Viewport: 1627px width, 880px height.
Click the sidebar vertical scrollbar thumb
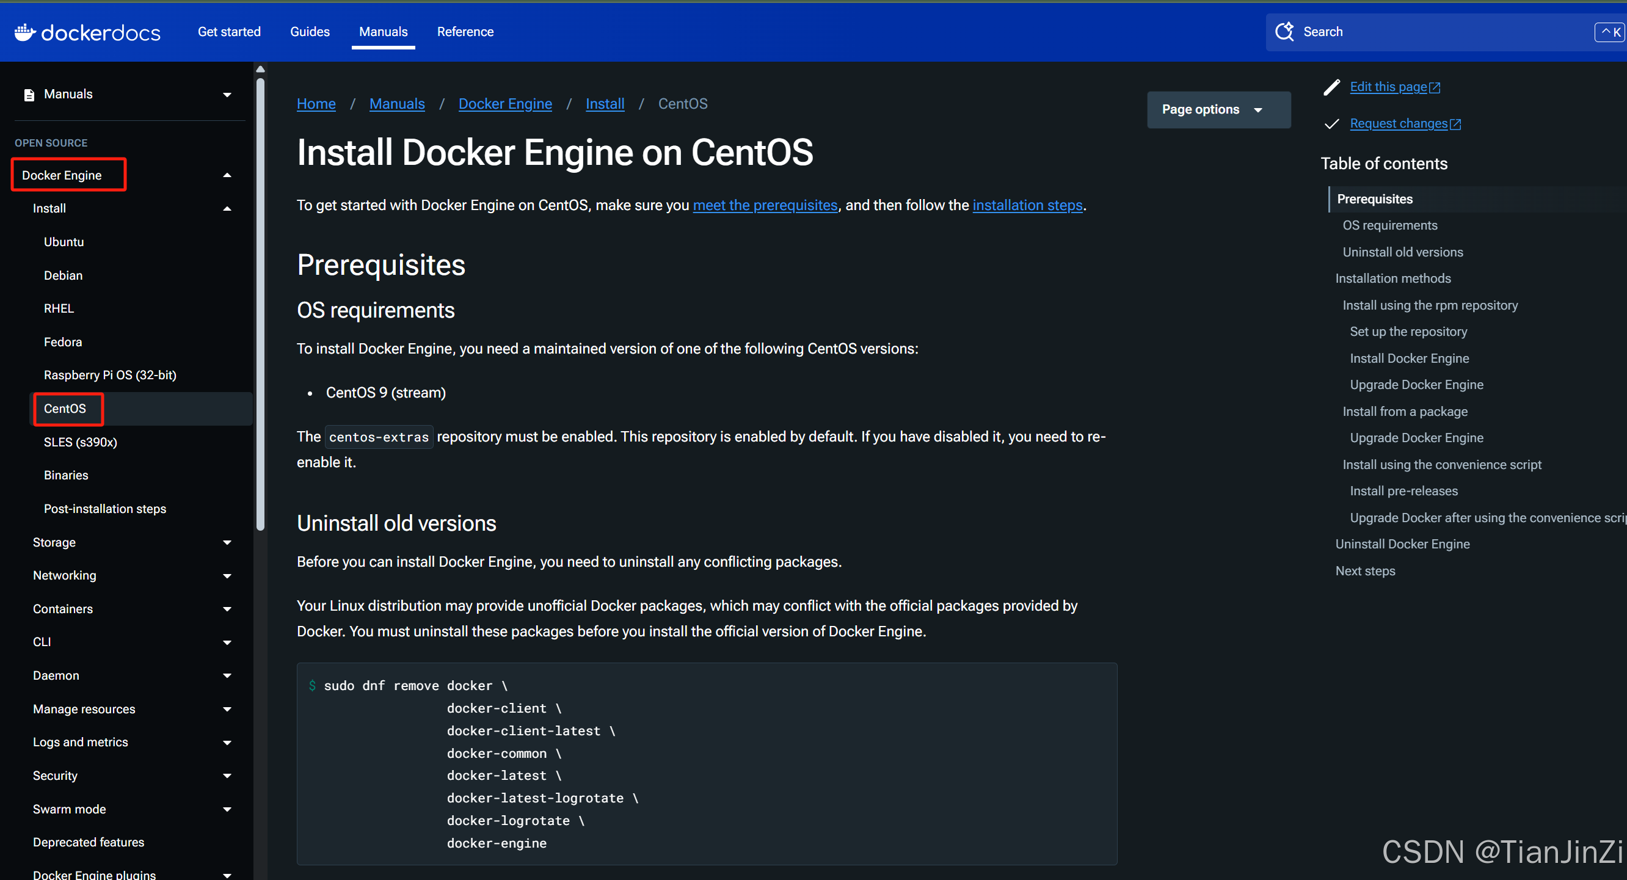coord(260,304)
